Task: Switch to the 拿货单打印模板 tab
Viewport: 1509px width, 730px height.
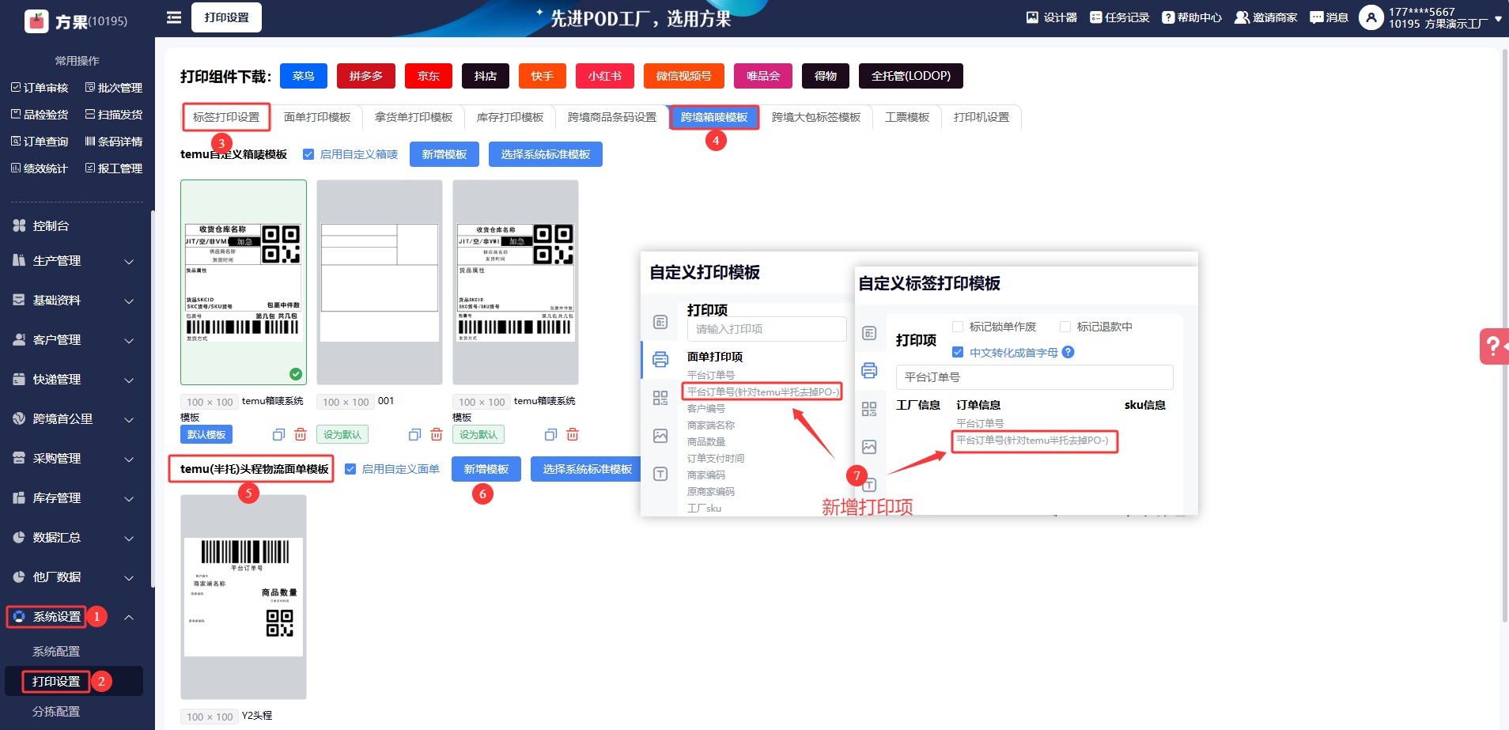Action: point(414,117)
